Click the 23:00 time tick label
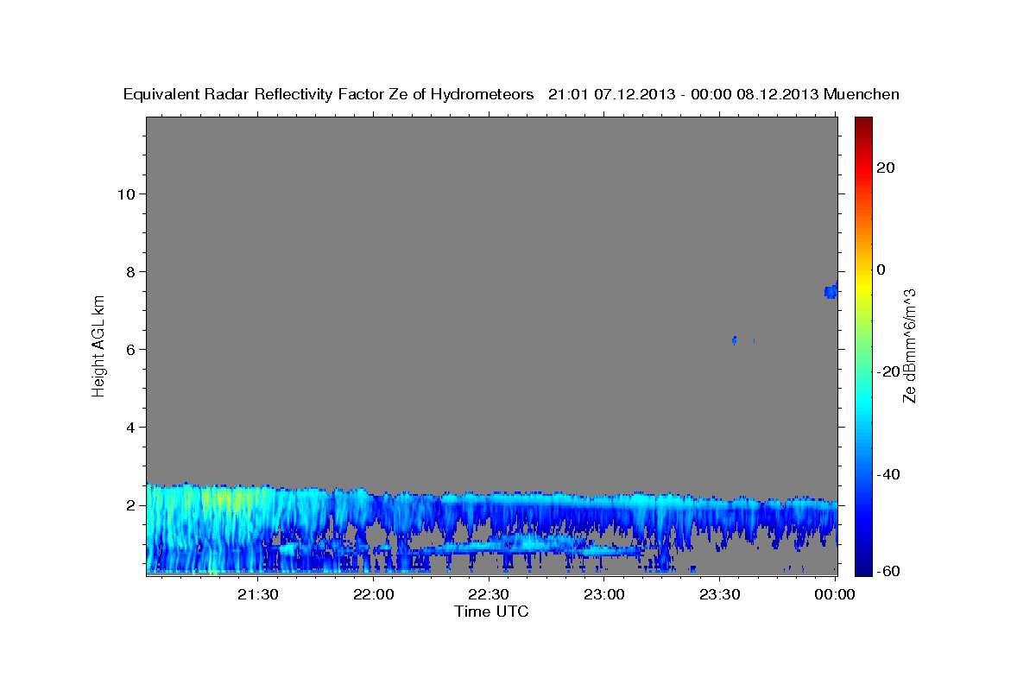This screenshot has width=1036, height=691. coord(604,594)
